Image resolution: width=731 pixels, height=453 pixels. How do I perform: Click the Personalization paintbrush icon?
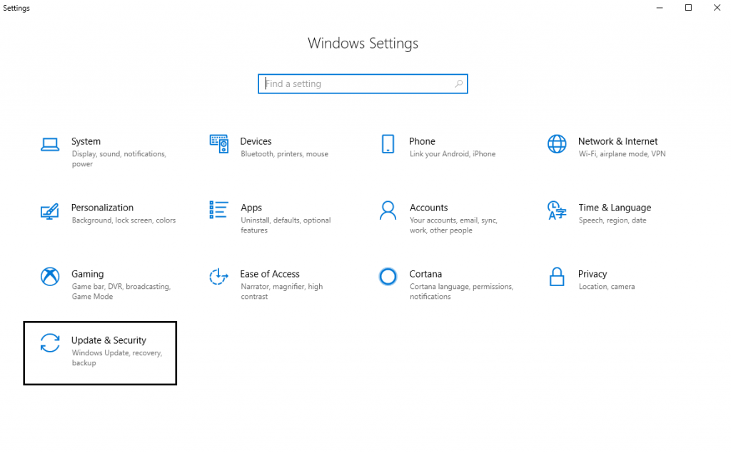[50, 211]
